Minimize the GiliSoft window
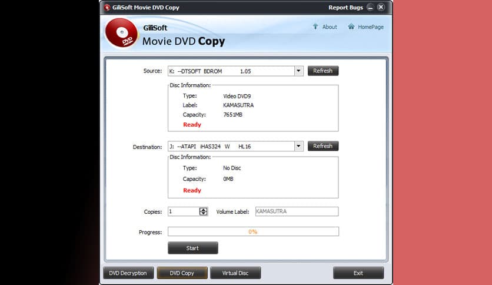 pyautogui.click(x=370, y=7)
